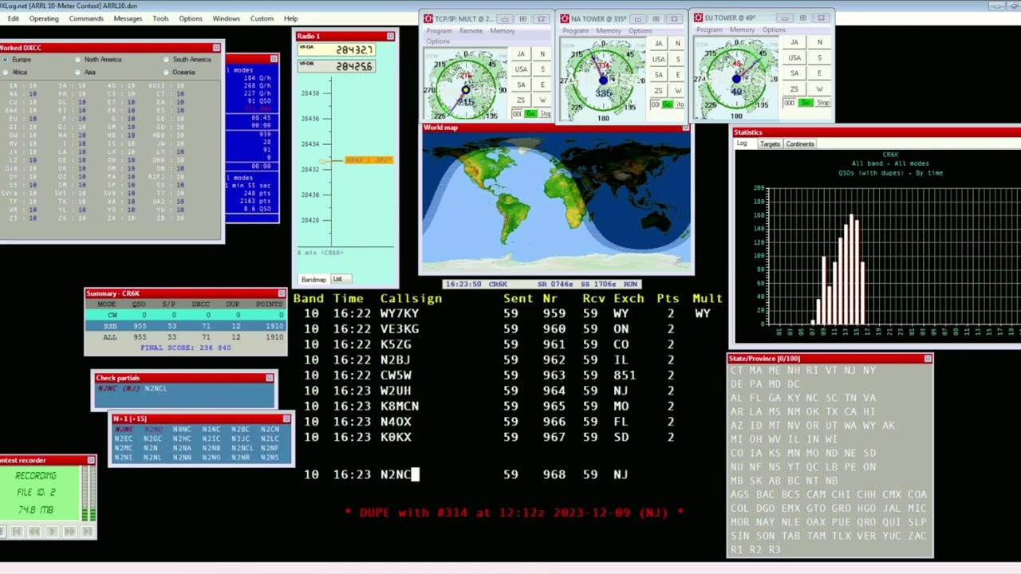Close the Summary window
The image size is (1021, 574).
282,293
